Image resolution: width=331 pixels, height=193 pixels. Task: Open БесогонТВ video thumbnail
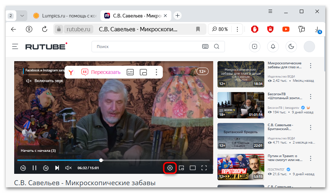[241, 105]
